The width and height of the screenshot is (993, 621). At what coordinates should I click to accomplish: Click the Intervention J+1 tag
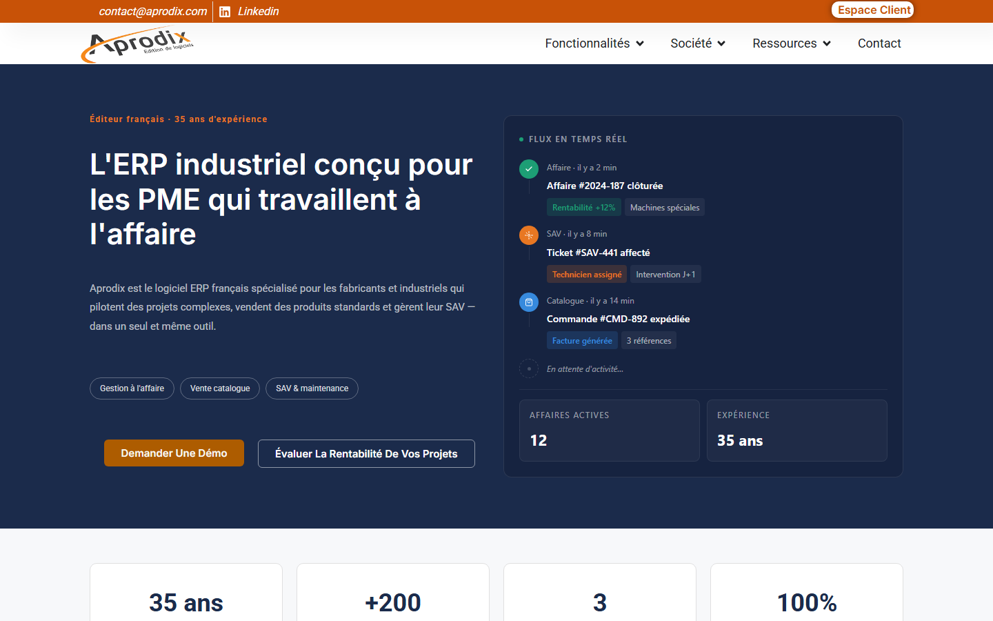pyautogui.click(x=665, y=275)
